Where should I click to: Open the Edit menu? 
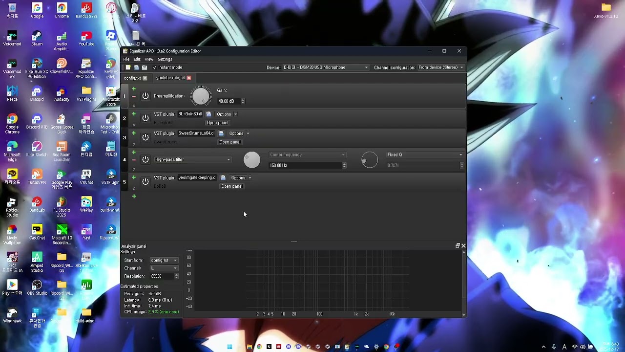click(x=137, y=59)
